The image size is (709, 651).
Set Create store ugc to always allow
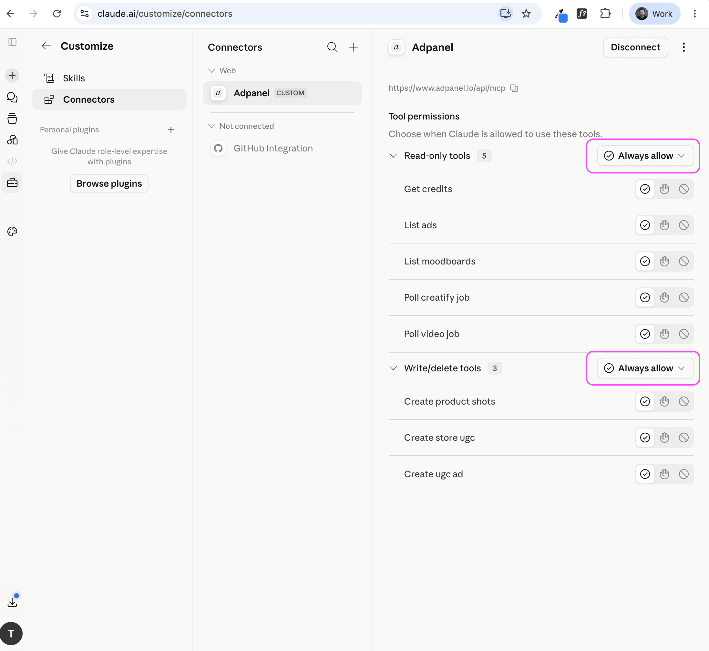coord(645,438)
